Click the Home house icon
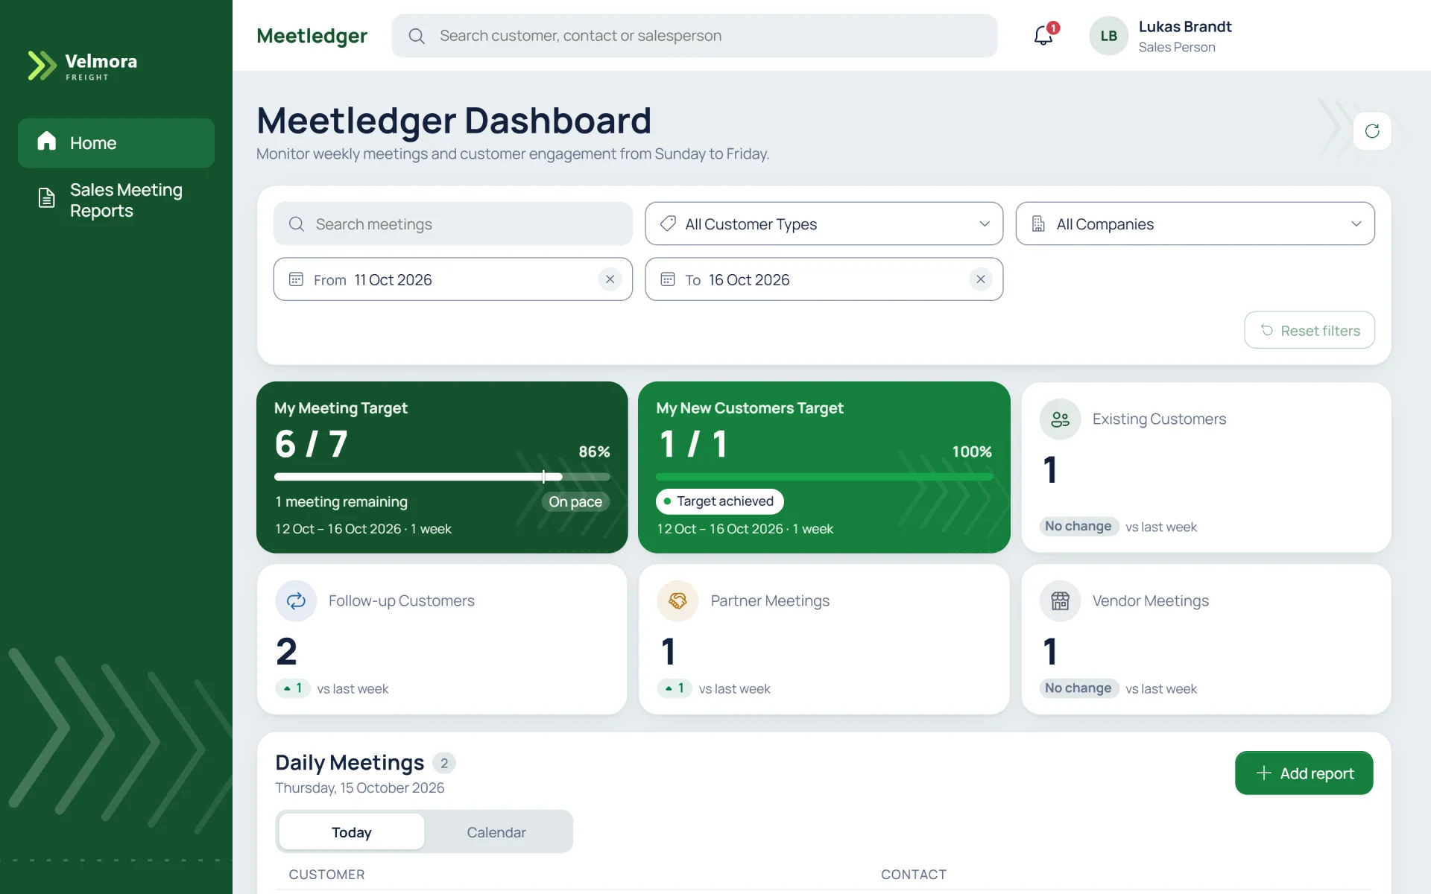Screen dimensions: 1431x894 tap(47, 141)
